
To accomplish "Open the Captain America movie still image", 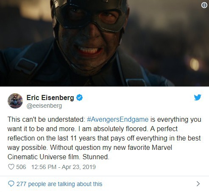I will (104, 43).
